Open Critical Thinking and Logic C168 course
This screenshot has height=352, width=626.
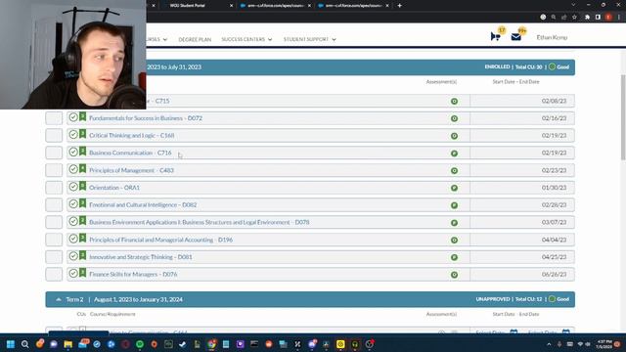132,135
